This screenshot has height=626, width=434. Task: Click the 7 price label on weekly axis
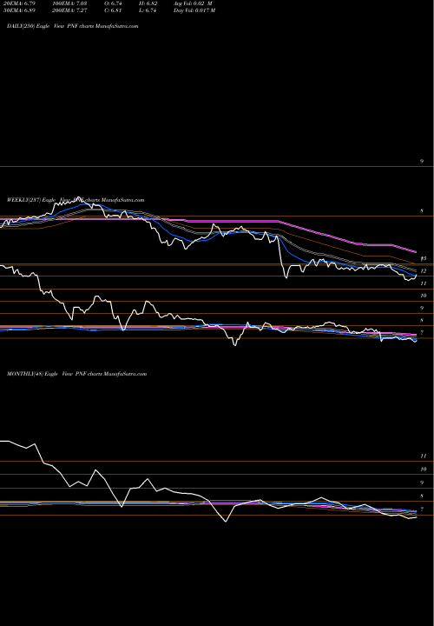tap(422, 332)
